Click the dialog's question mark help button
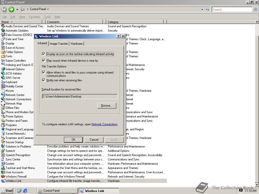 118,36
